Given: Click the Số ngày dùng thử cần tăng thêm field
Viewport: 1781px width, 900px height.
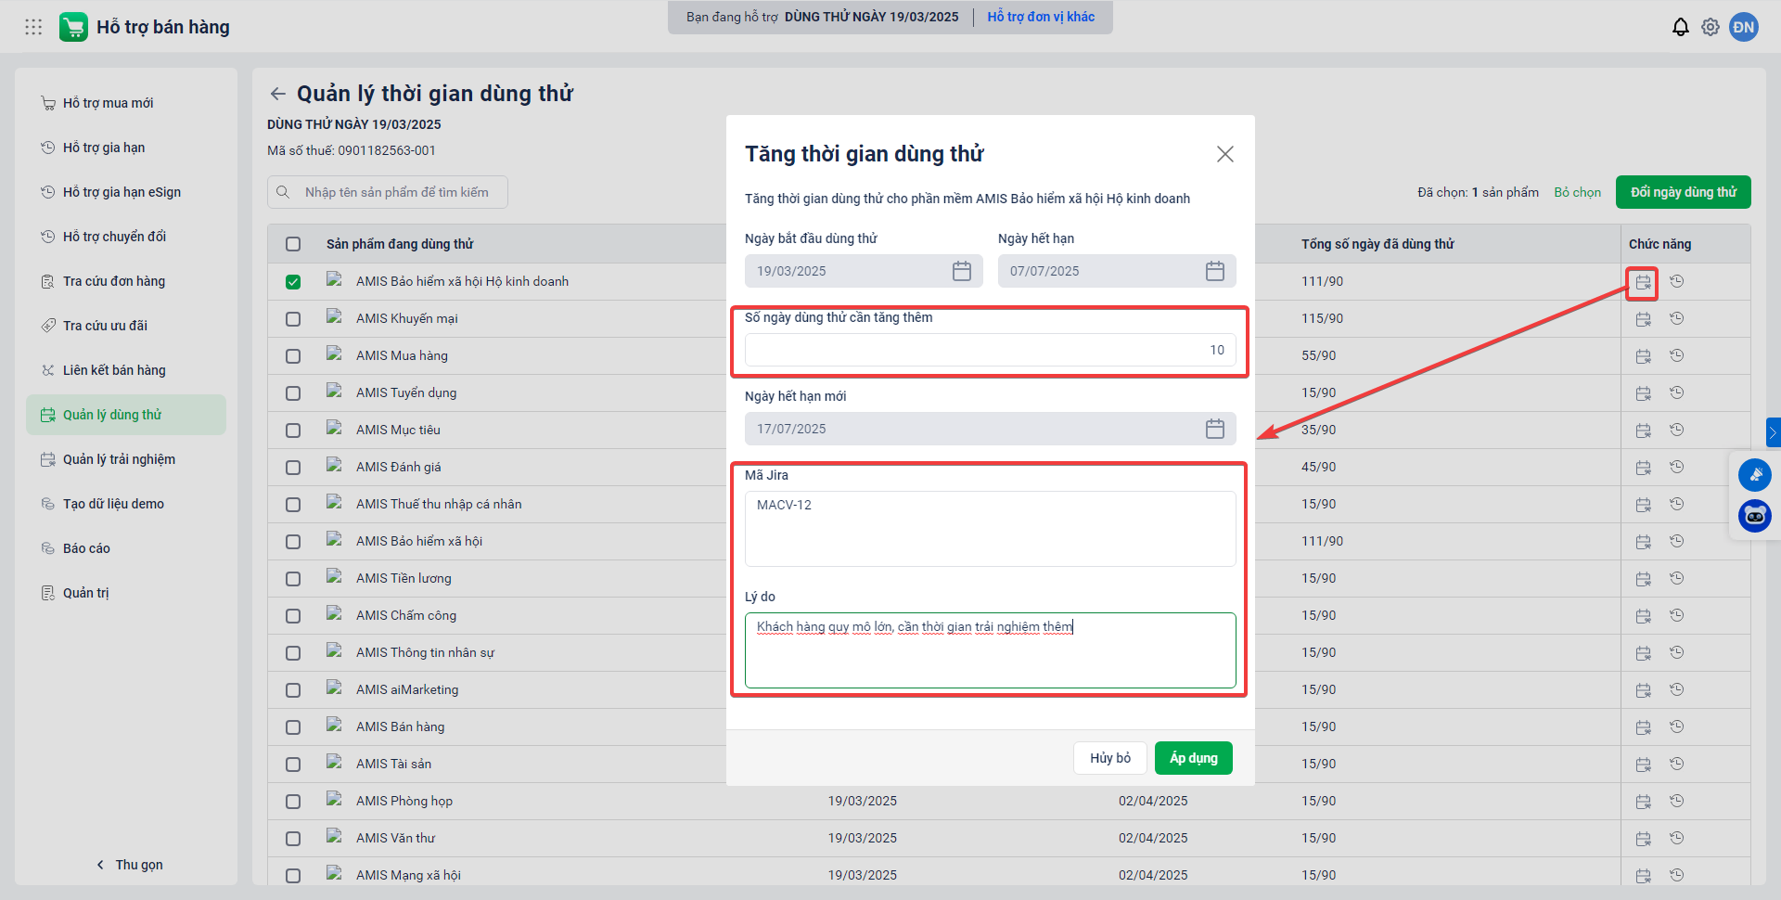Looking at the screenshot, I should pos(990,350).
